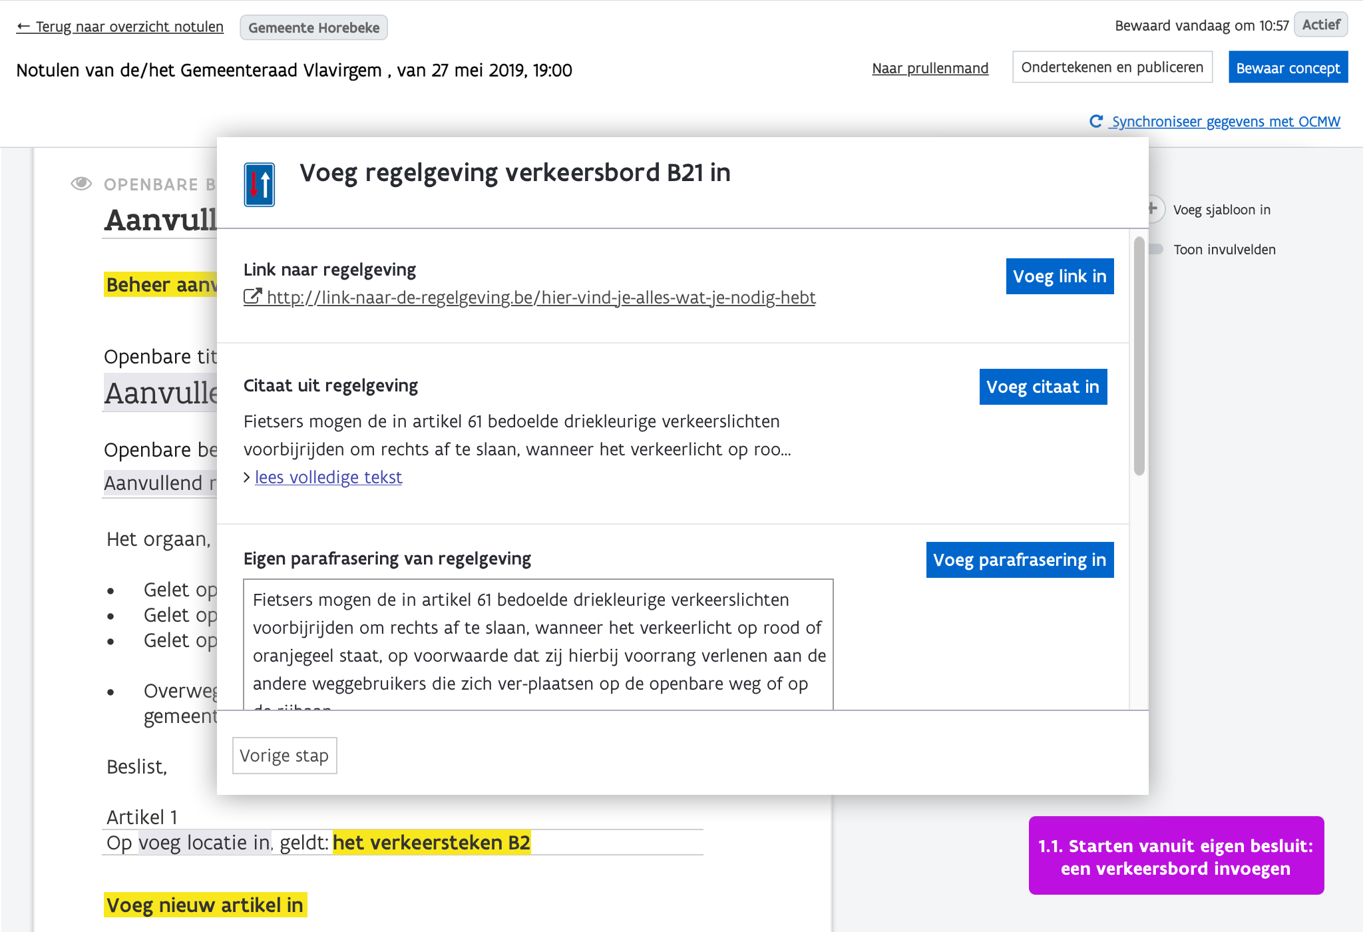Image resolution: width=1363 pixels, height=932 pixels.
Task: Click the Naar prullenmand link
Action: [930, 68]
